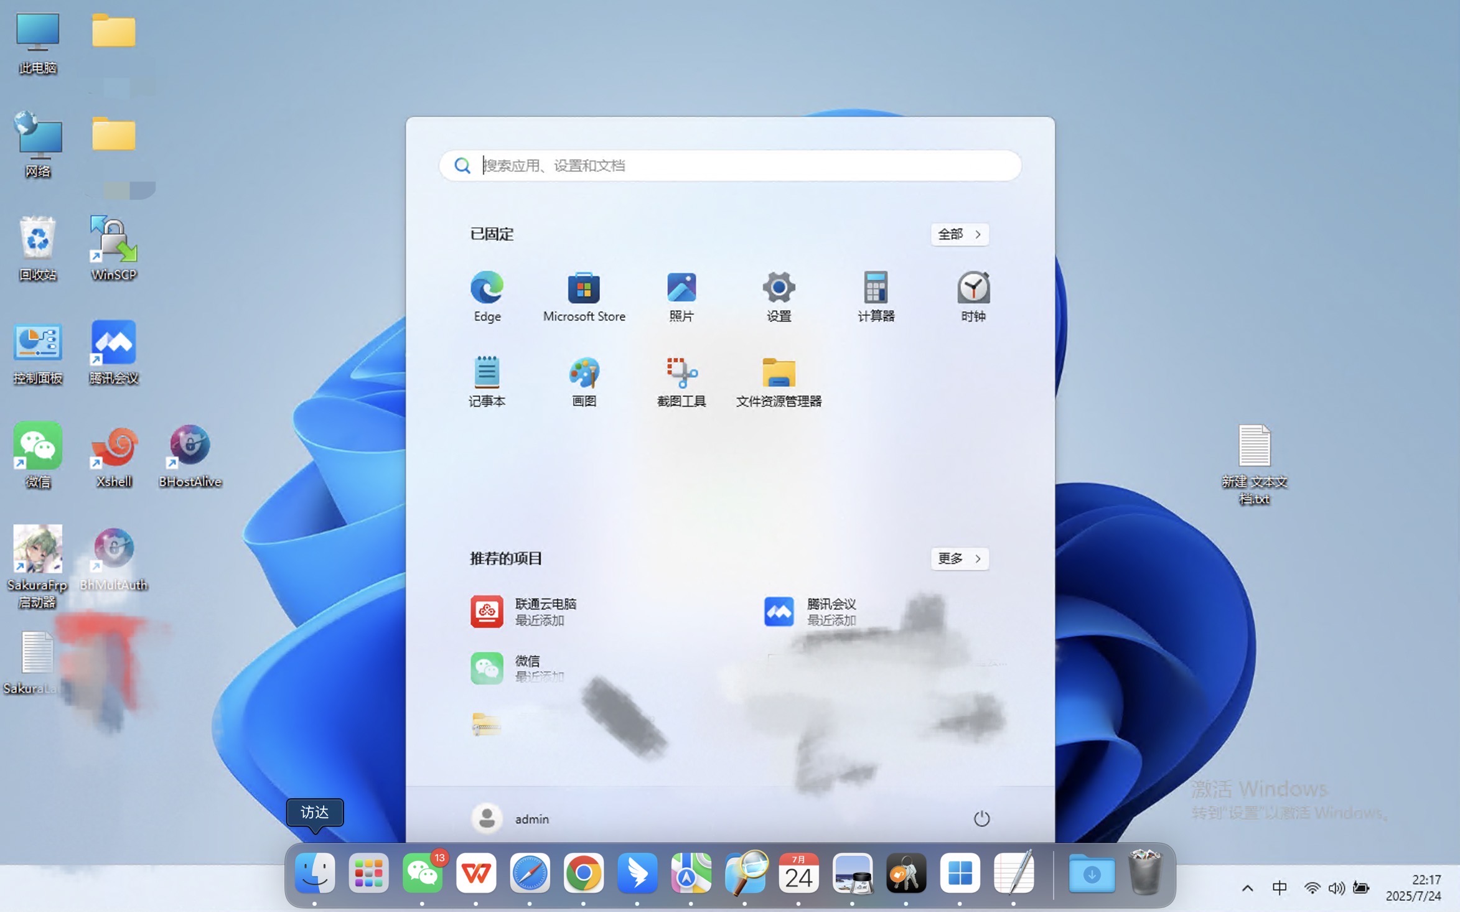Open Wi-Fi network tray icon
The width and height of the screenshot is (1460, 912).
[x=1312, y=888]
